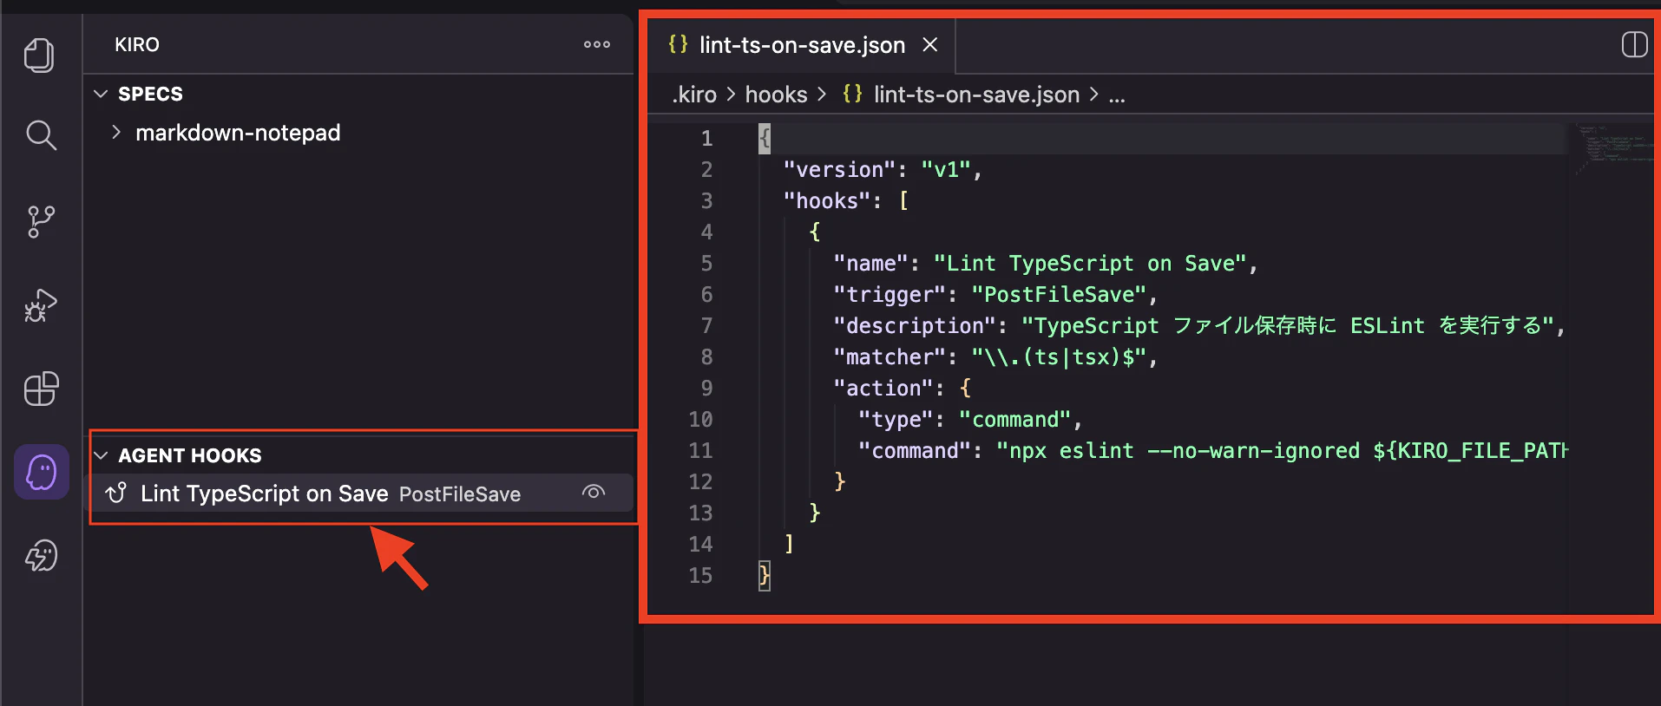Click the npx eslint command string

(1282, 451)
